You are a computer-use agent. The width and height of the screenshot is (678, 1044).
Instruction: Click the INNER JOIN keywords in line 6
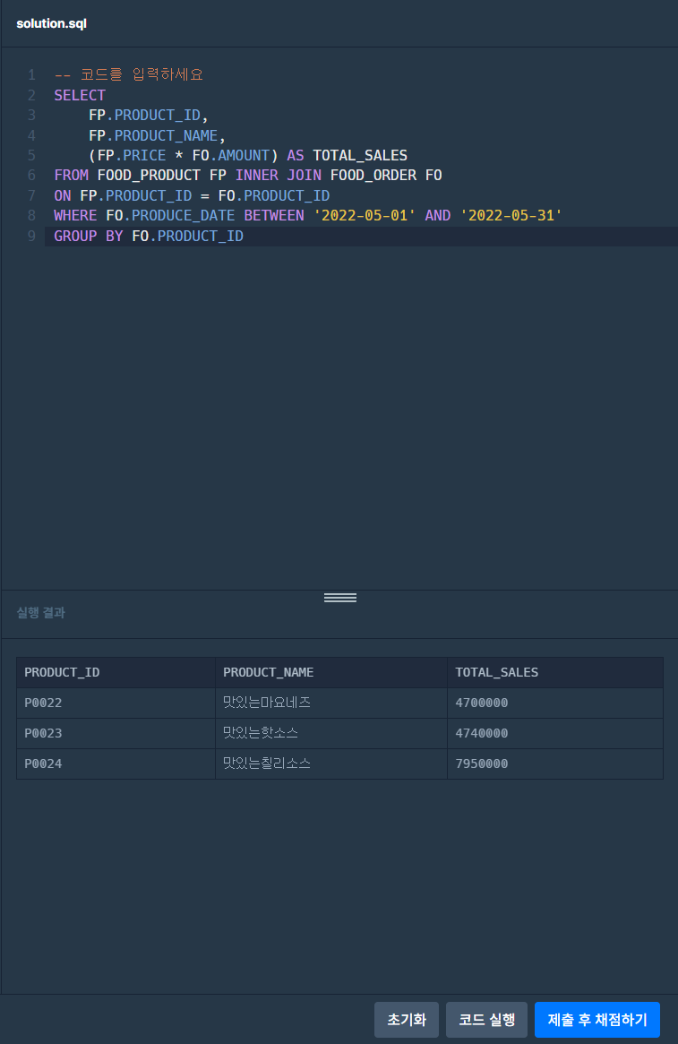click(x=279, y=175)
